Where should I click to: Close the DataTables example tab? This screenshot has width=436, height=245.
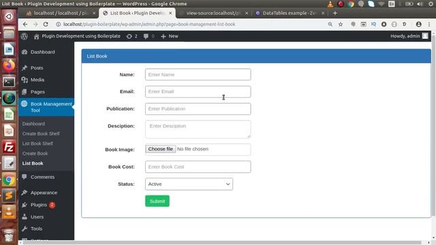pyautogui.click(x=323, y=13)
